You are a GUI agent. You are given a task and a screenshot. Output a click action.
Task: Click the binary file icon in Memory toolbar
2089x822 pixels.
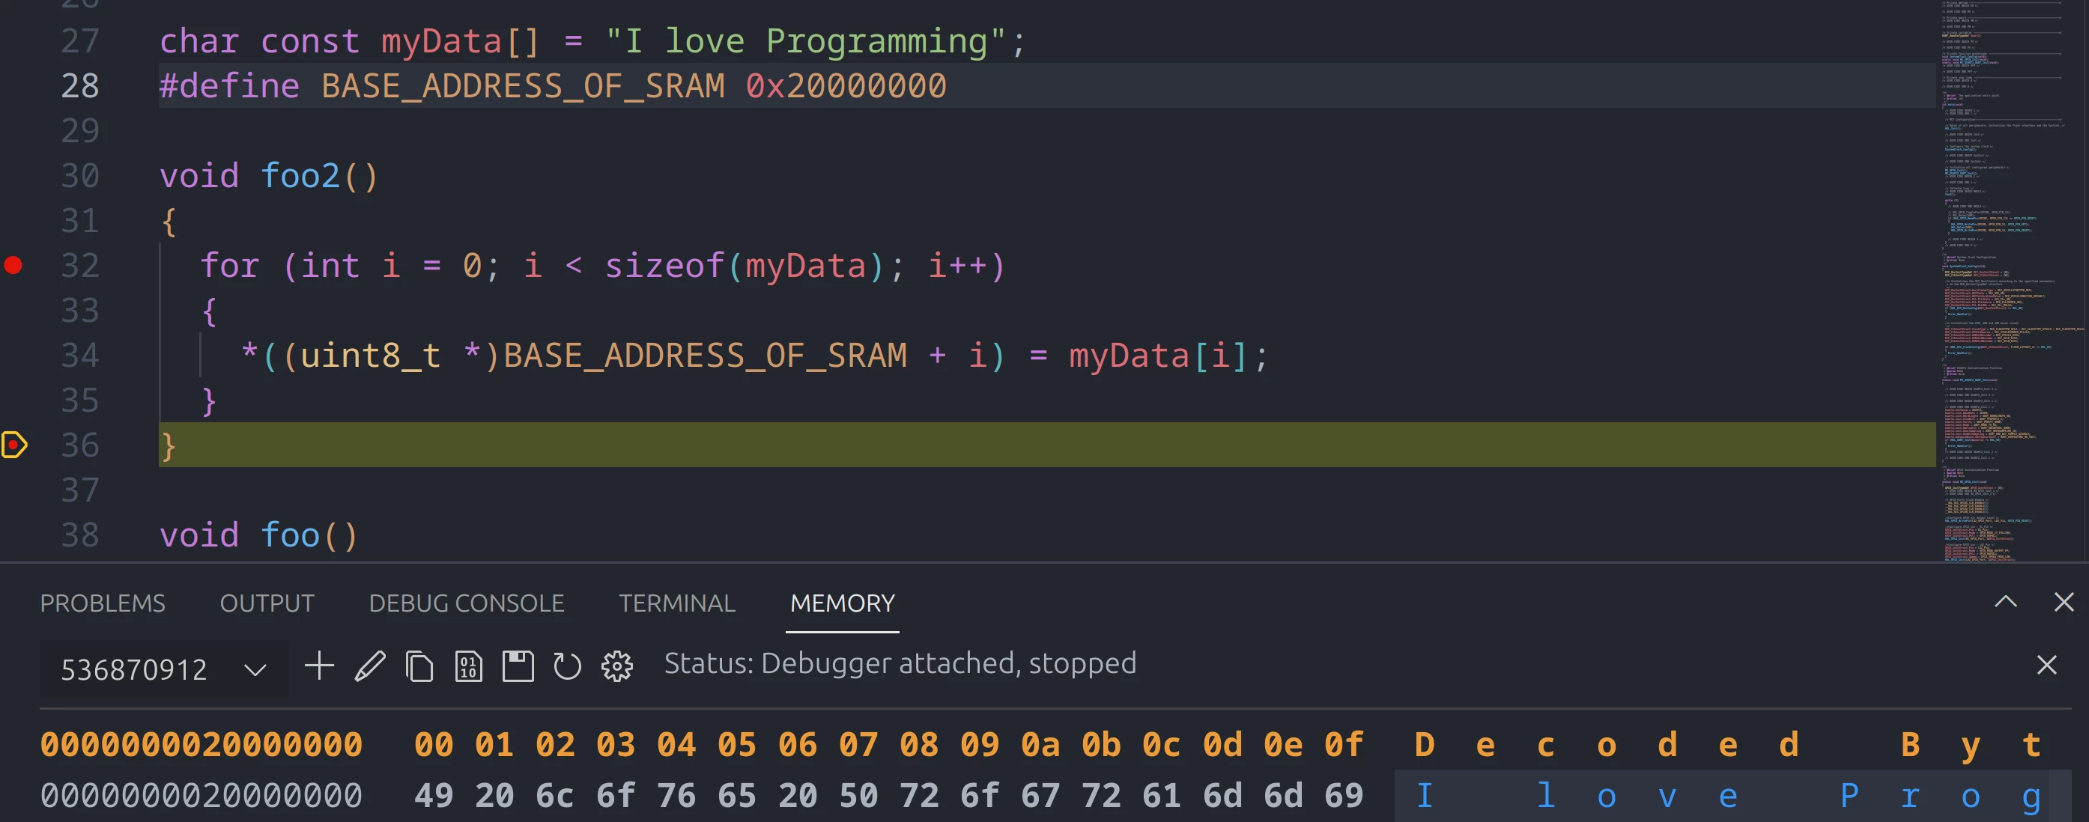pos(469,666)
